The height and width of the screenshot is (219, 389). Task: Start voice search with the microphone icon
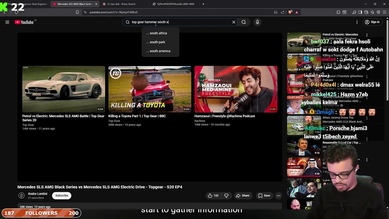tap(257, 22)
